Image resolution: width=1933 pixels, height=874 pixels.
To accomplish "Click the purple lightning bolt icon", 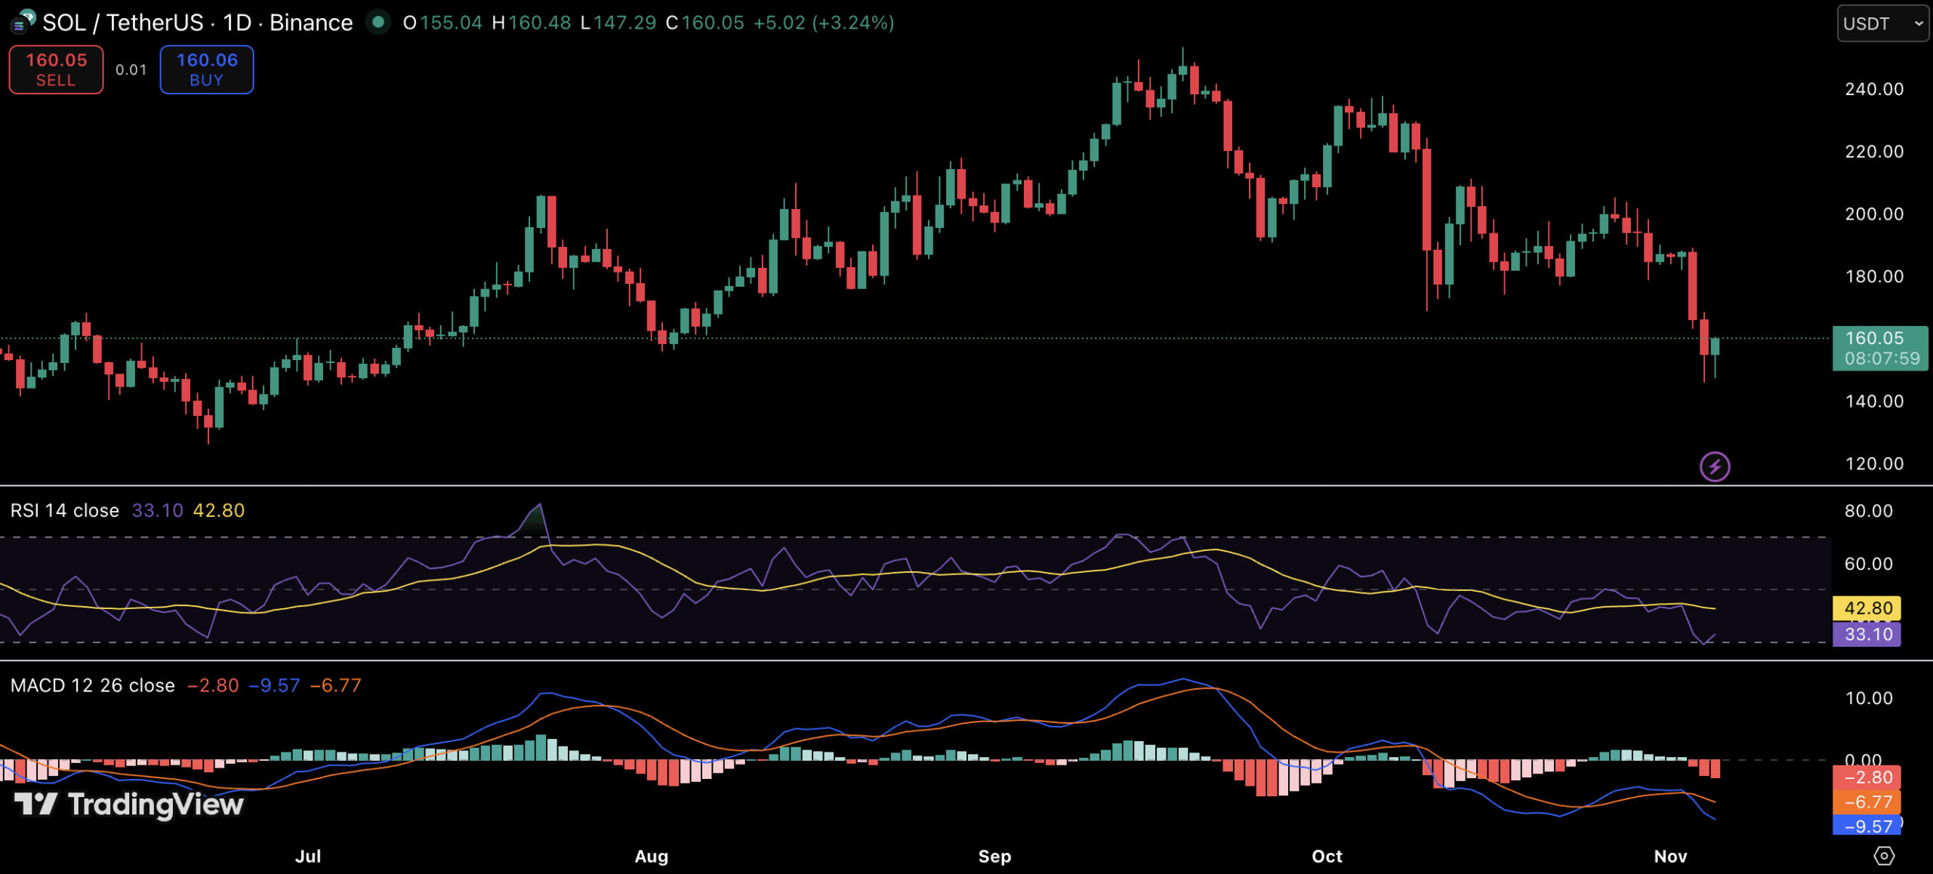I will pos(1714,466).
